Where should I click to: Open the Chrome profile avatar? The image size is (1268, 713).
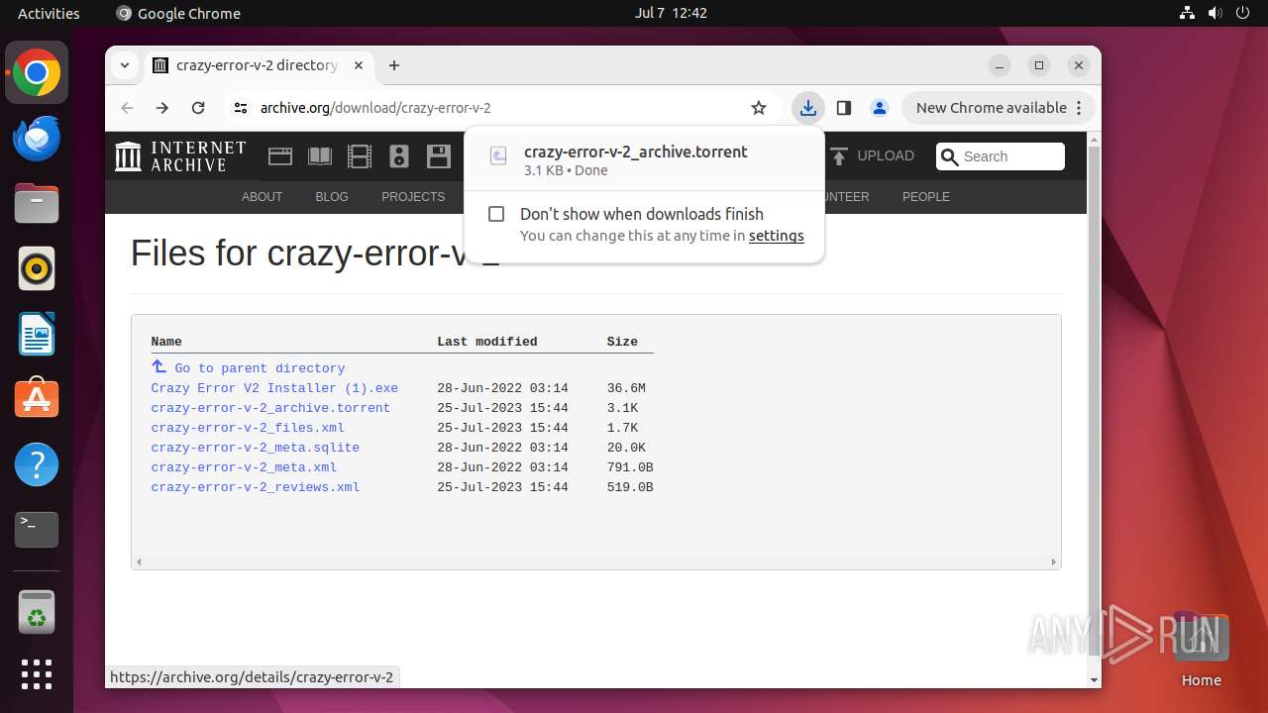(879, 108)
